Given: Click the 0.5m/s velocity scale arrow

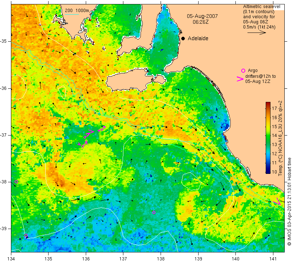Looking at the screenshot, I should point(257,33).
